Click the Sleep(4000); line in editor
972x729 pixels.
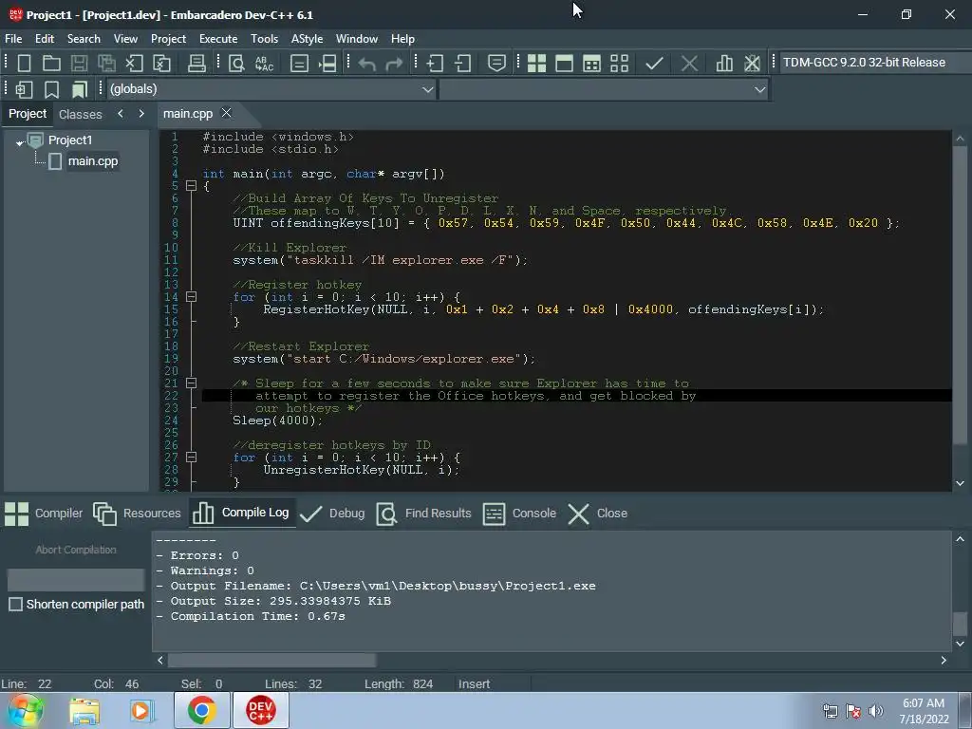pos(278,421)
